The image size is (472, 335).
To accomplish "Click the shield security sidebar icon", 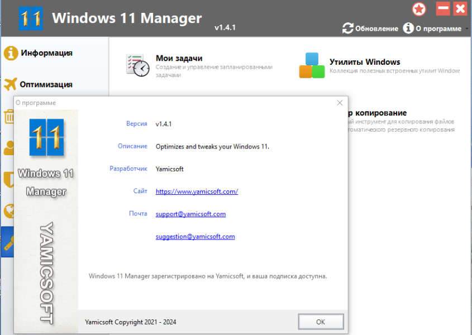I will [x=9, y=180].
